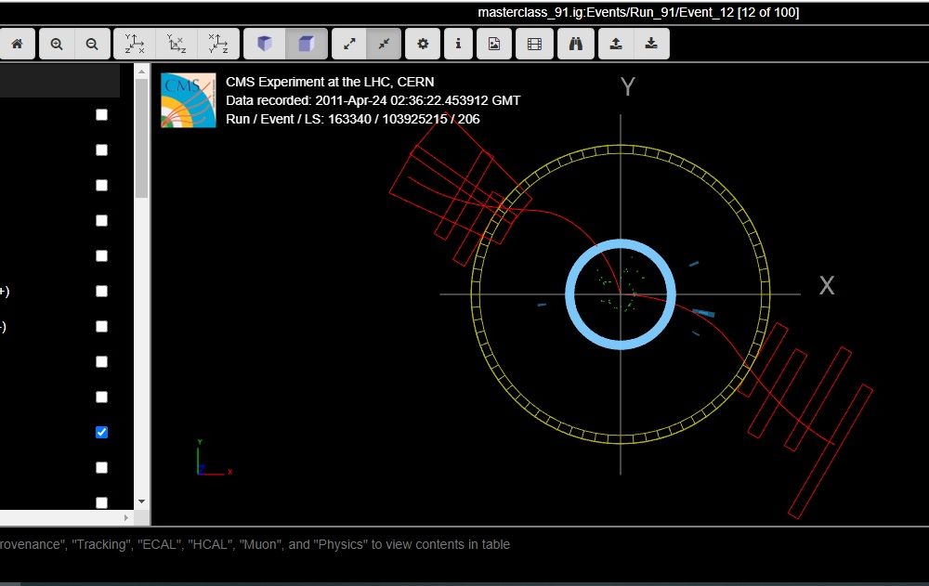Save the display image using the picture icon
Viewport: 929px width, 586px height.
[x=495, y=44]
